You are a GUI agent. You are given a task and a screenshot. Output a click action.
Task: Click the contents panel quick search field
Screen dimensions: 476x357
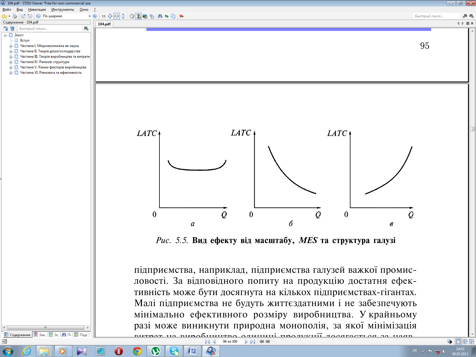coord(49,29)
